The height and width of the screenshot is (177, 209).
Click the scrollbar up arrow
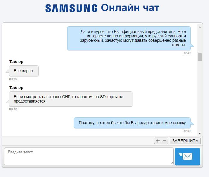tap(200, 27)
